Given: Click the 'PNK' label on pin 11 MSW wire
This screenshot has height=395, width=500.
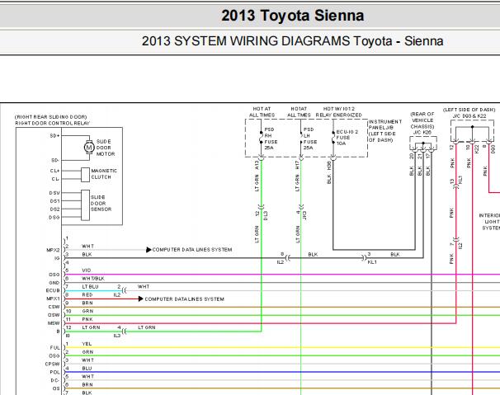Looking at the screenshot, I should coord(87,319).
